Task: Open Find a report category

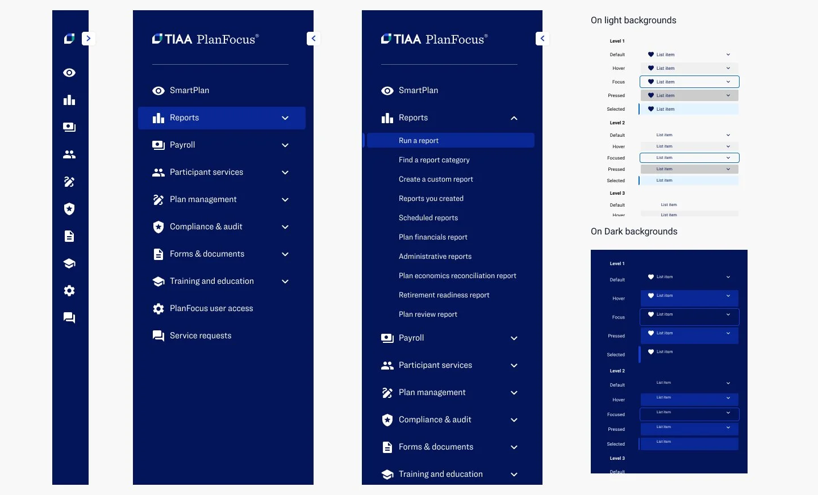Action: 434,160
